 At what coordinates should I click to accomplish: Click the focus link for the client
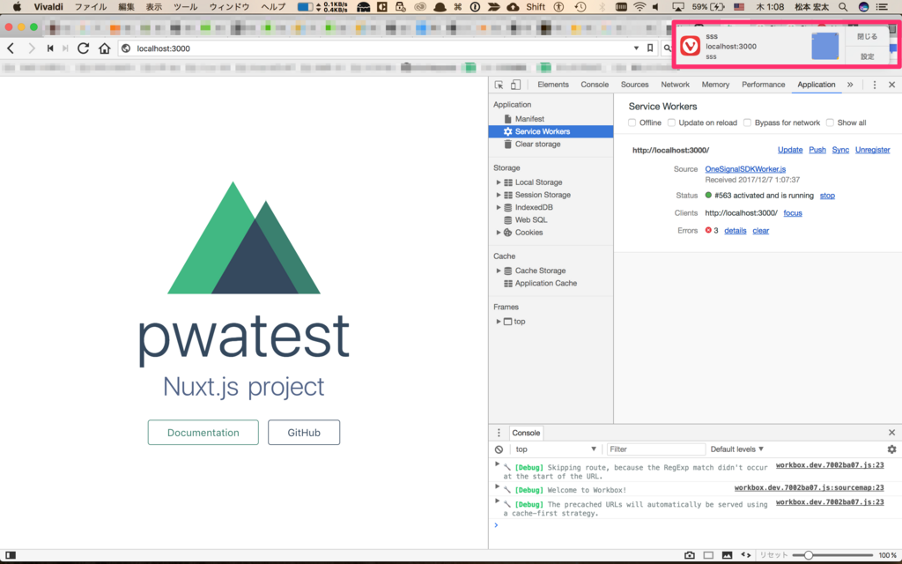click(x=792, y=213)
